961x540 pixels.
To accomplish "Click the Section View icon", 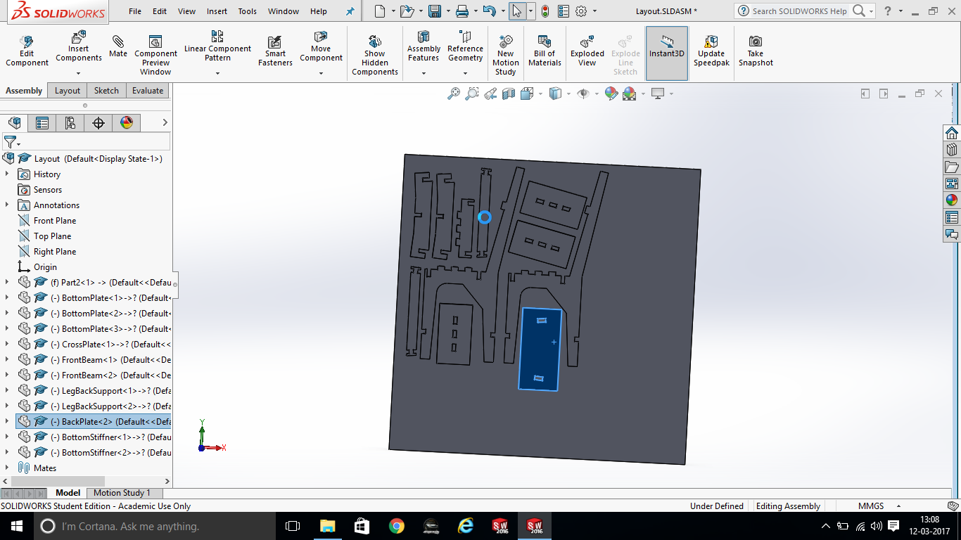I will tap(509, 94).
